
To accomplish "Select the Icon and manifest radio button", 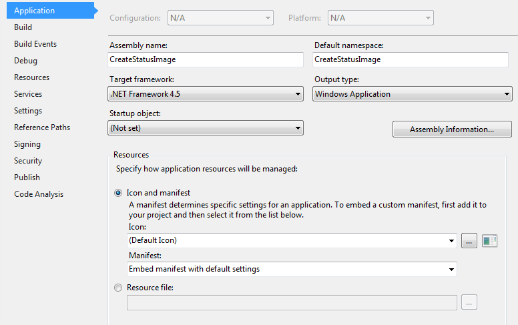I will pyautogui.click(x=118, y=193).
